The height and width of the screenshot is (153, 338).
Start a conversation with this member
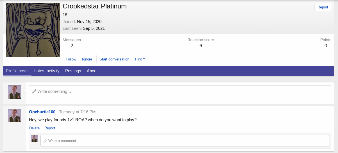tap(114, 59)
